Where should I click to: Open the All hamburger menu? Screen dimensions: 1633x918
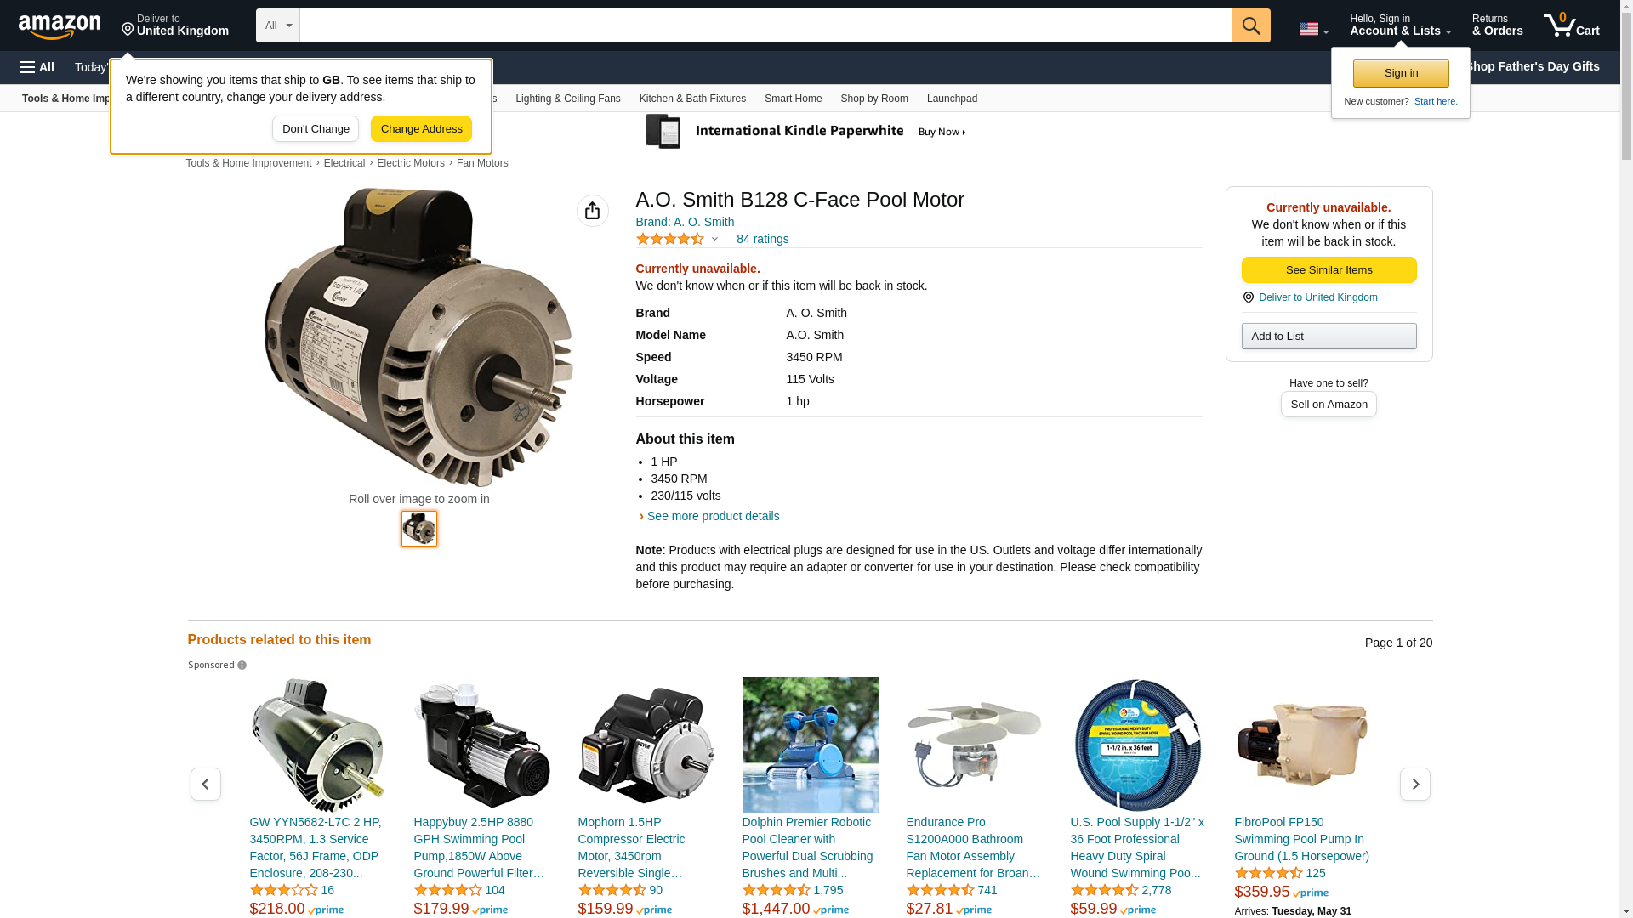pos(37,67)
